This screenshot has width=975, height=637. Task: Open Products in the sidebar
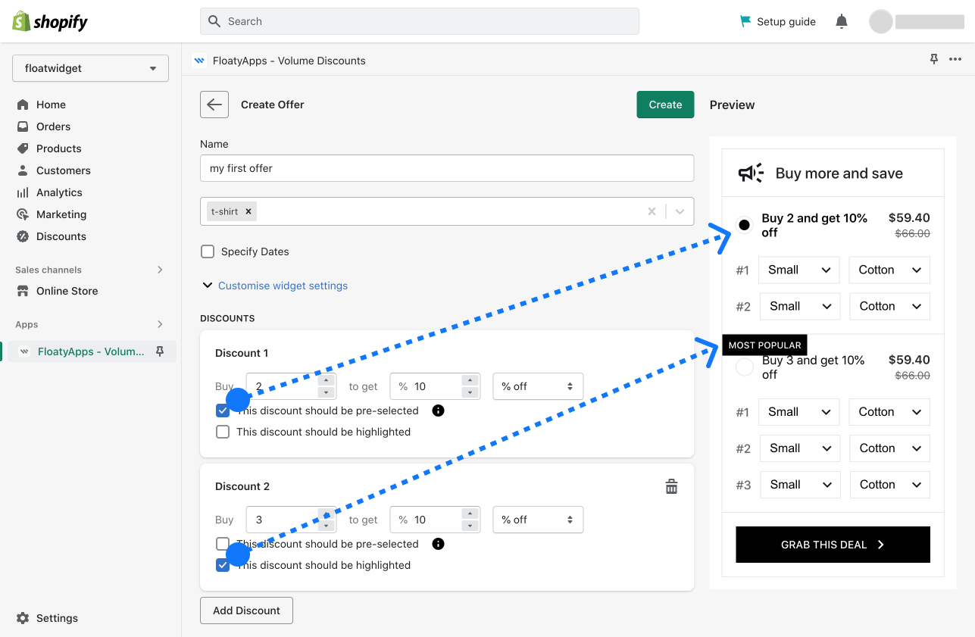pos(58,148)
